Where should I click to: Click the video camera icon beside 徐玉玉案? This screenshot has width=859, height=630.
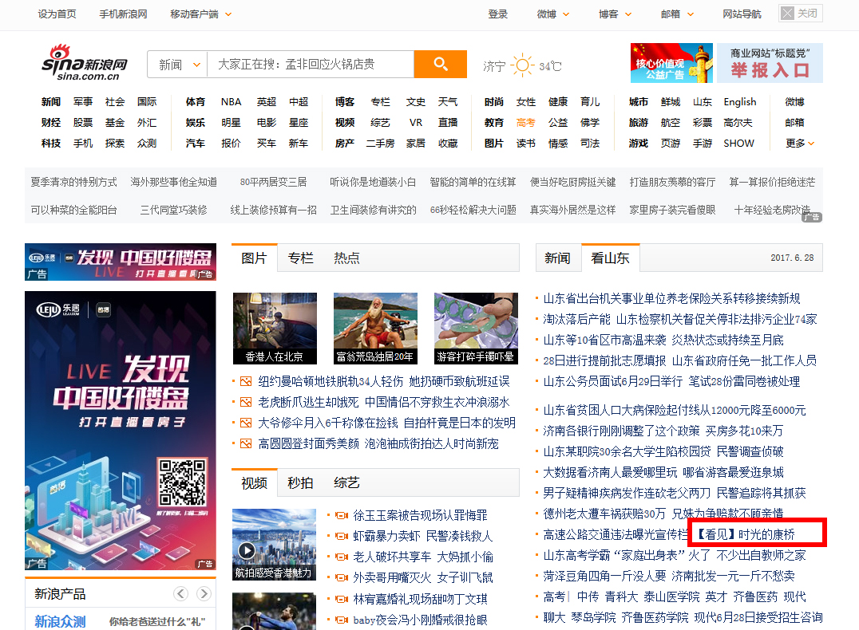pos(341,516)
